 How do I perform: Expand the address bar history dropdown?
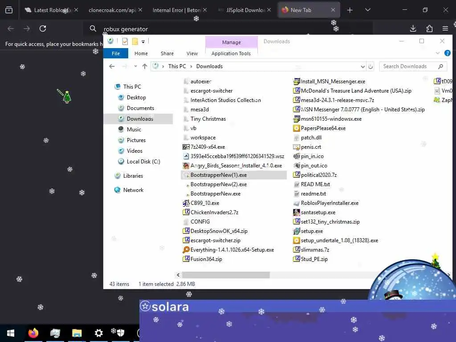click(x=362, y=67)
